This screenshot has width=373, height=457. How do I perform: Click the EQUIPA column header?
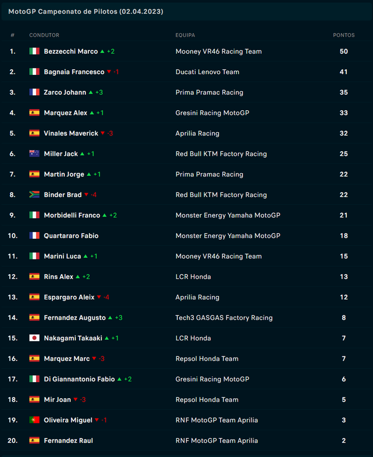pyautogui.click(x=185, y=35)
